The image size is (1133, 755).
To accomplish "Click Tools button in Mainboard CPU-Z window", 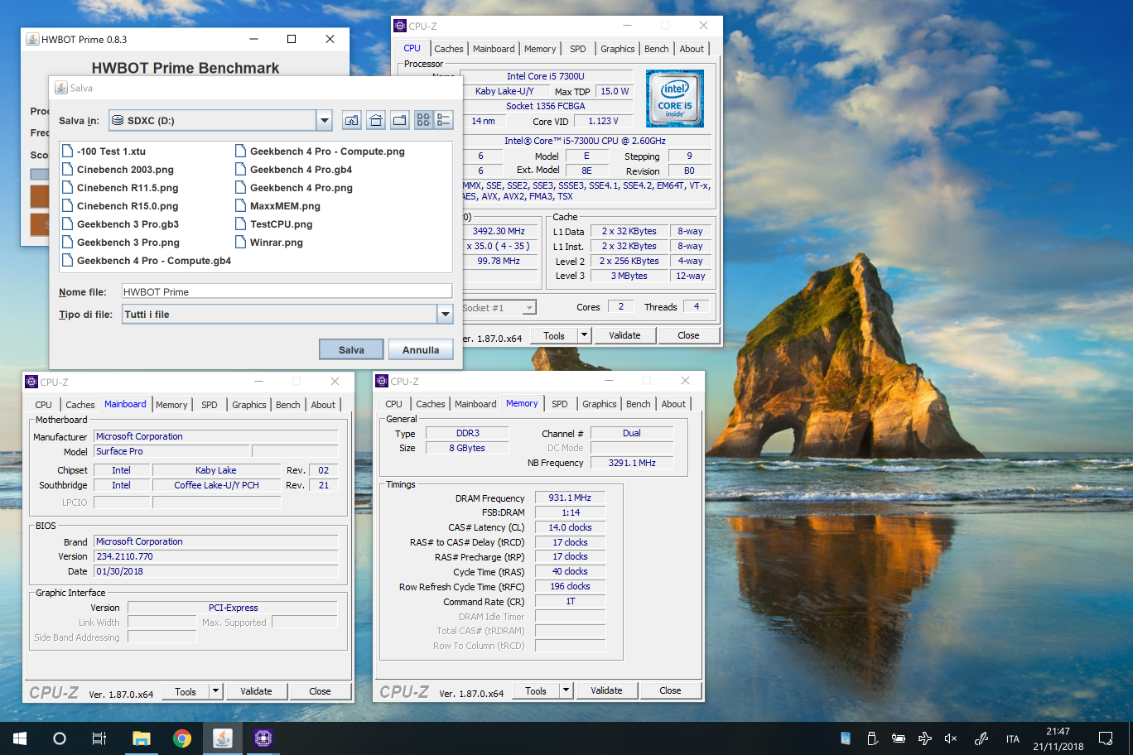I will pos(186,691).
